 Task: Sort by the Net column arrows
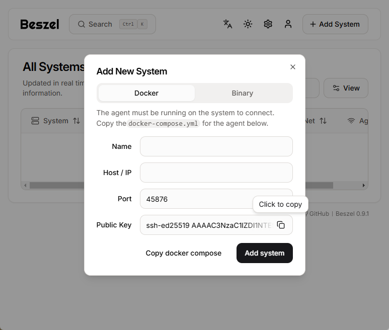pos(323,121)
